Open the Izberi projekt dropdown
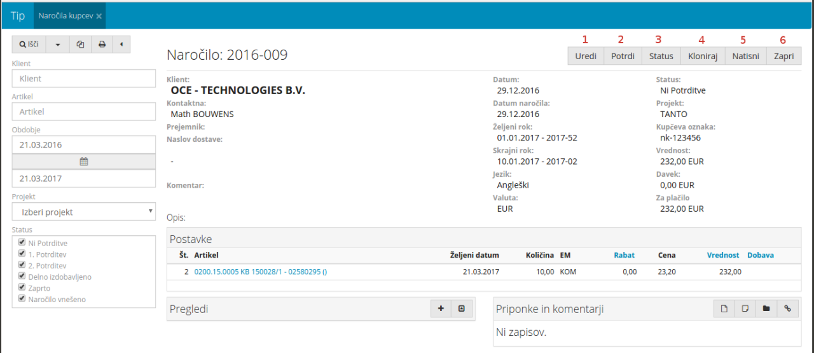Image resolution: width=814 pixels, height=353 pixels. [x=83, y=212]
